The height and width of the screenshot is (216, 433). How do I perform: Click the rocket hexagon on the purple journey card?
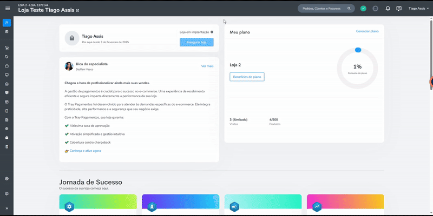152,206
